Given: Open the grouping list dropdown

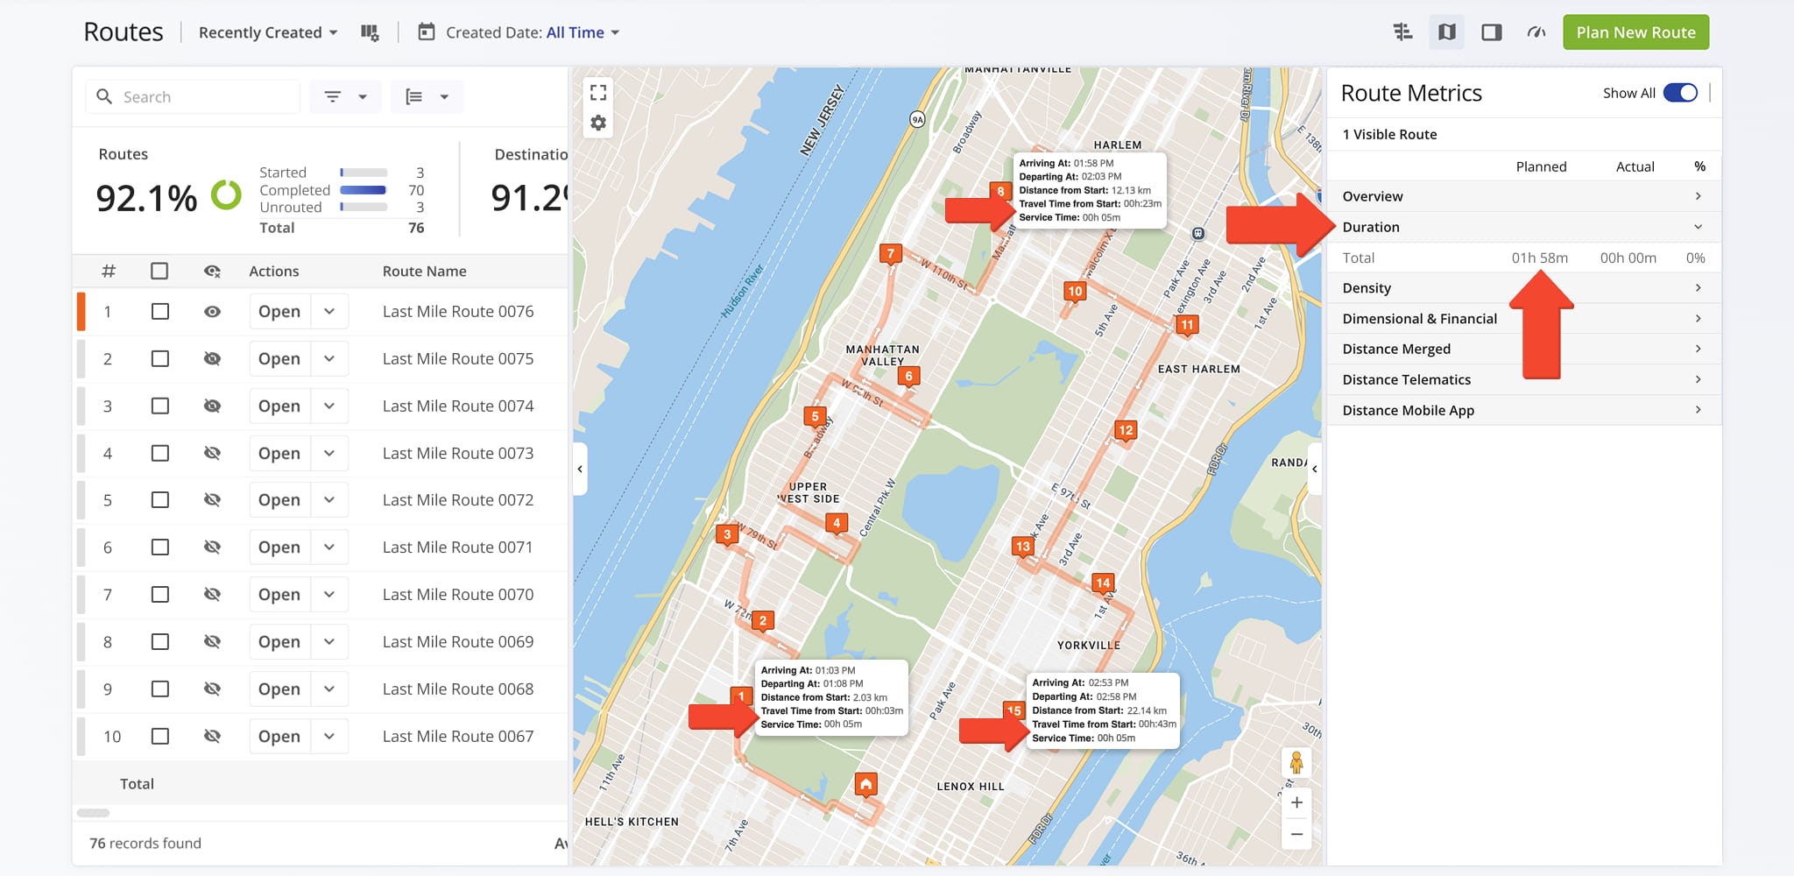Looking at the screenshot, I should pos(427,96).
